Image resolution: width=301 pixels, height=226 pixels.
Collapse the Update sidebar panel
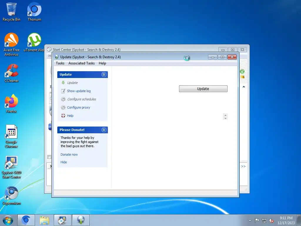[x=104, y=74]
